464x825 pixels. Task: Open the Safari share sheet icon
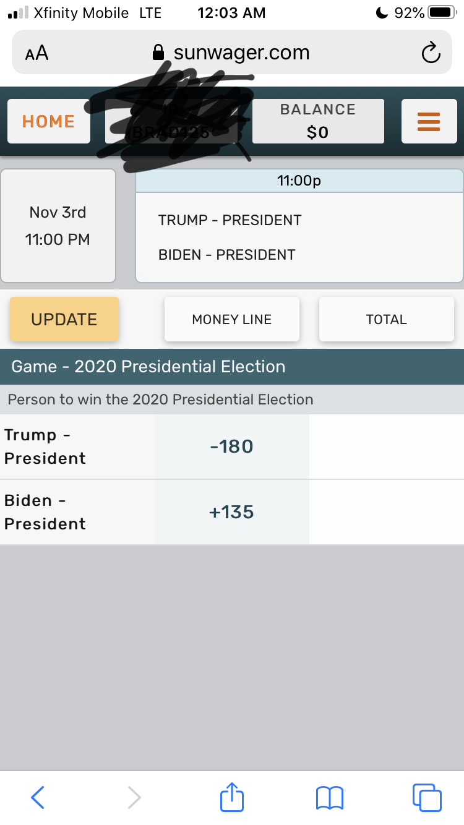(x=232, y=797)
